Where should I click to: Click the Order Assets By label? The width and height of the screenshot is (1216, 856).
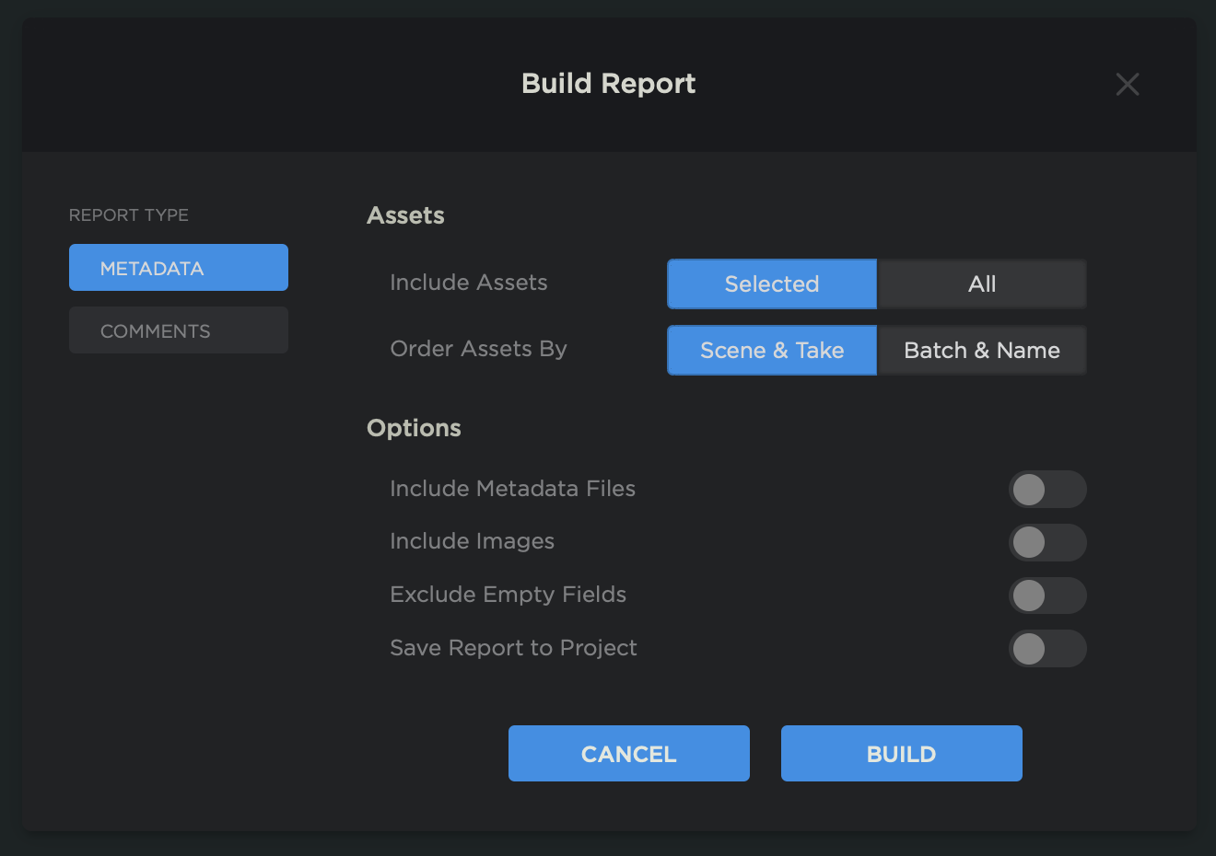(x=478, y=349)
